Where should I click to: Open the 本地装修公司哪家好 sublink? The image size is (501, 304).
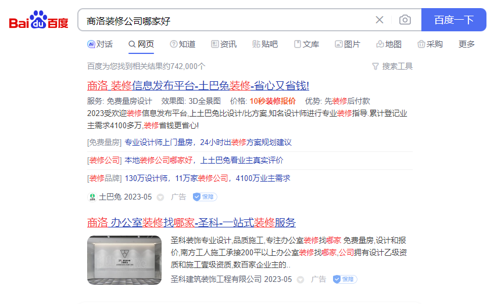click(x=204, y=160)
